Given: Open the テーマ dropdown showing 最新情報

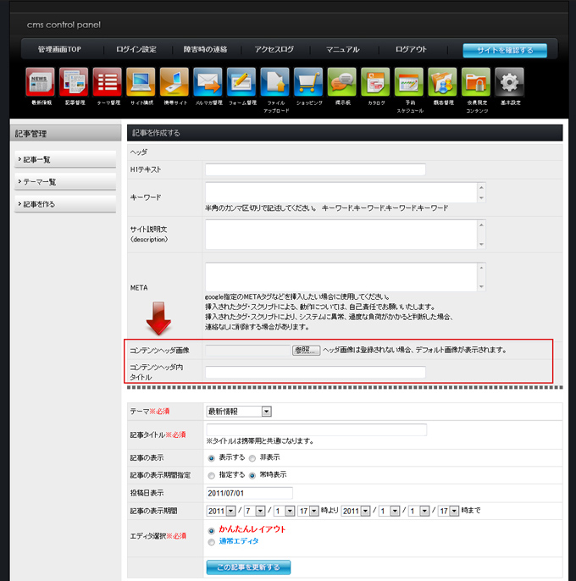Looking at the screenshot, I should [239, 411].
